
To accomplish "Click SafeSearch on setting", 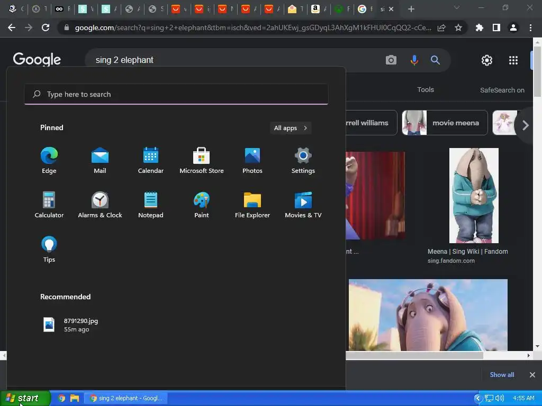I will (x=502, y=90).
